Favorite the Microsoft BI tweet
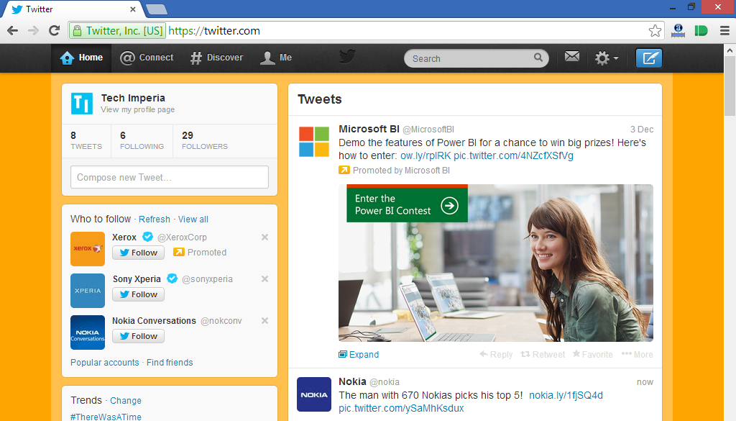The image size is (736, 421). [x=592, y=355]
